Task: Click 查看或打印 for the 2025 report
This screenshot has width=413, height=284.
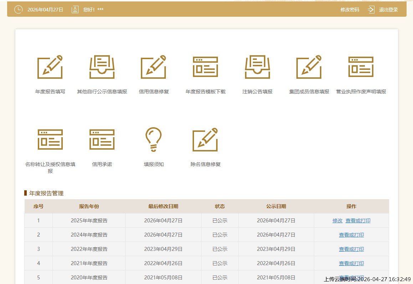Action: pyautogui.click(x=358, y=221)
